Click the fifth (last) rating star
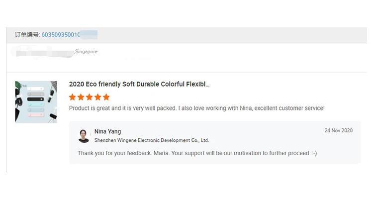 pyautogui.click(x=106, y=97)
